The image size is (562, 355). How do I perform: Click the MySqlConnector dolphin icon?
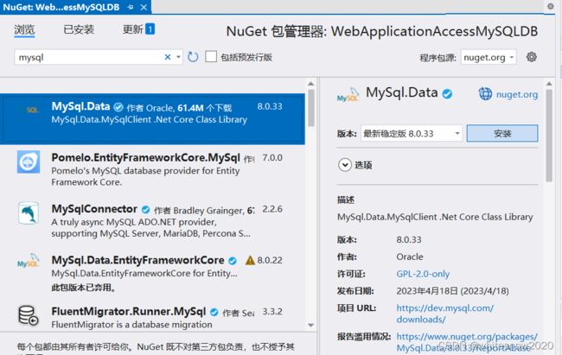tap(29, 212)
